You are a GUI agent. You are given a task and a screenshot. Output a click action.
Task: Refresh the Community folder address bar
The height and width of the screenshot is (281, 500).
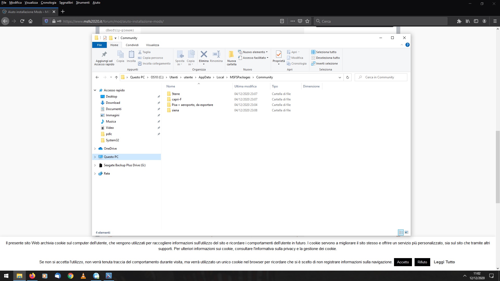347,77
